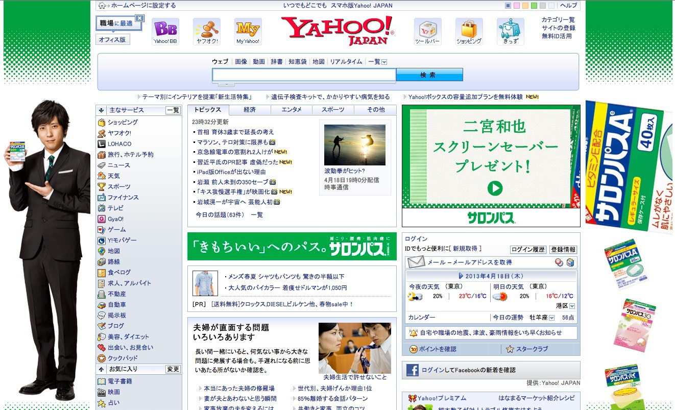Click the GyaO! icon in sidebar
The width and height of the screenshot is (675, 410).
[102, 219]
